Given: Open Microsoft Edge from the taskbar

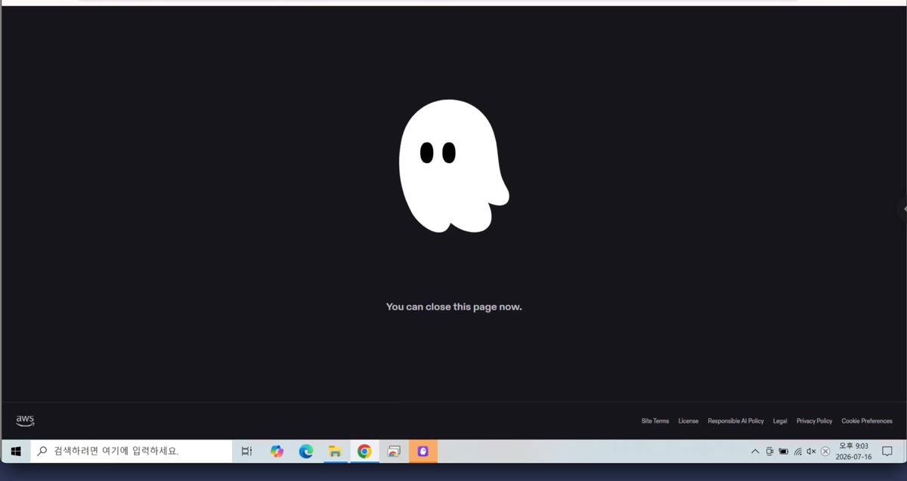Looking at the screenshot, I should (x=306, y=452).
